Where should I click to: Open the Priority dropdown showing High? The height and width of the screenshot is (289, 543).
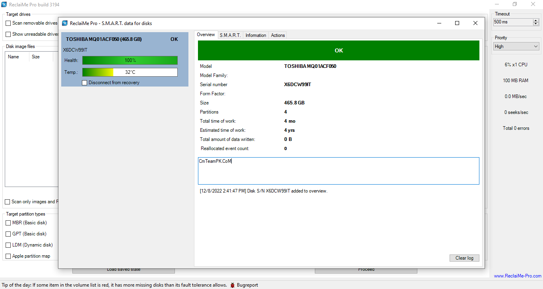[x=516, y=46]
